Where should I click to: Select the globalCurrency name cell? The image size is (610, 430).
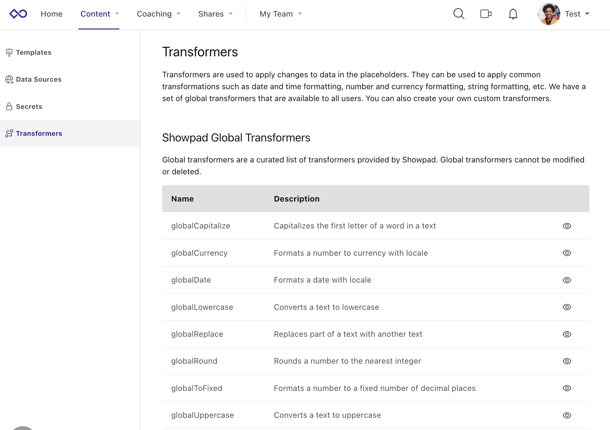199,253
